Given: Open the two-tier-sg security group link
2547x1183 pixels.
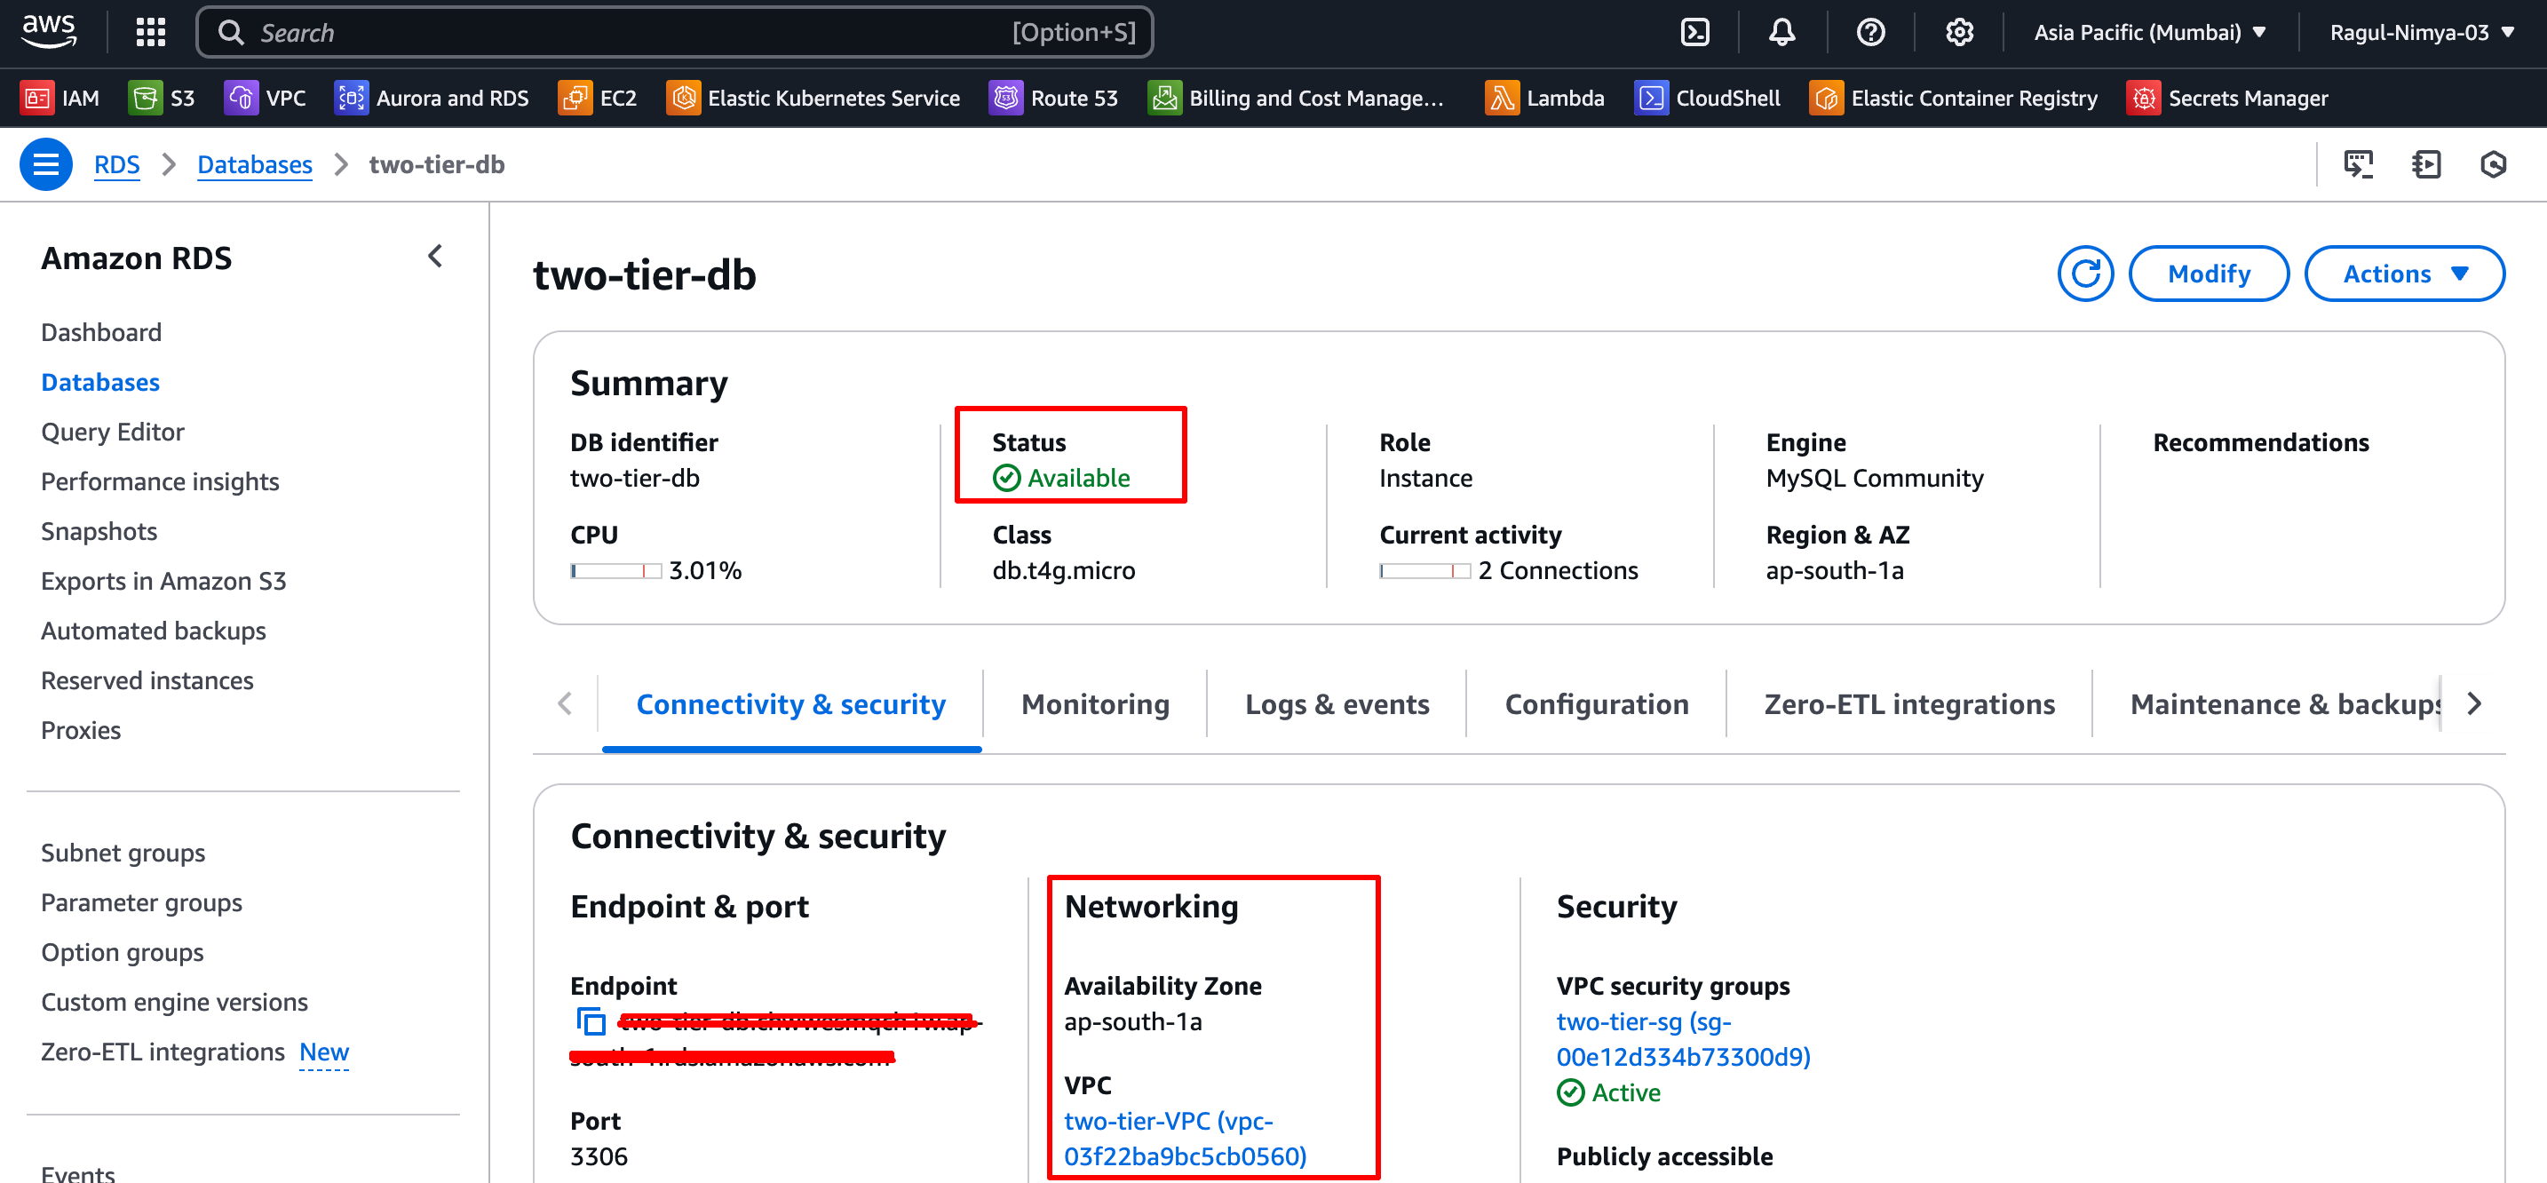Looking at the screenshot, I should coord(1684,1040).
